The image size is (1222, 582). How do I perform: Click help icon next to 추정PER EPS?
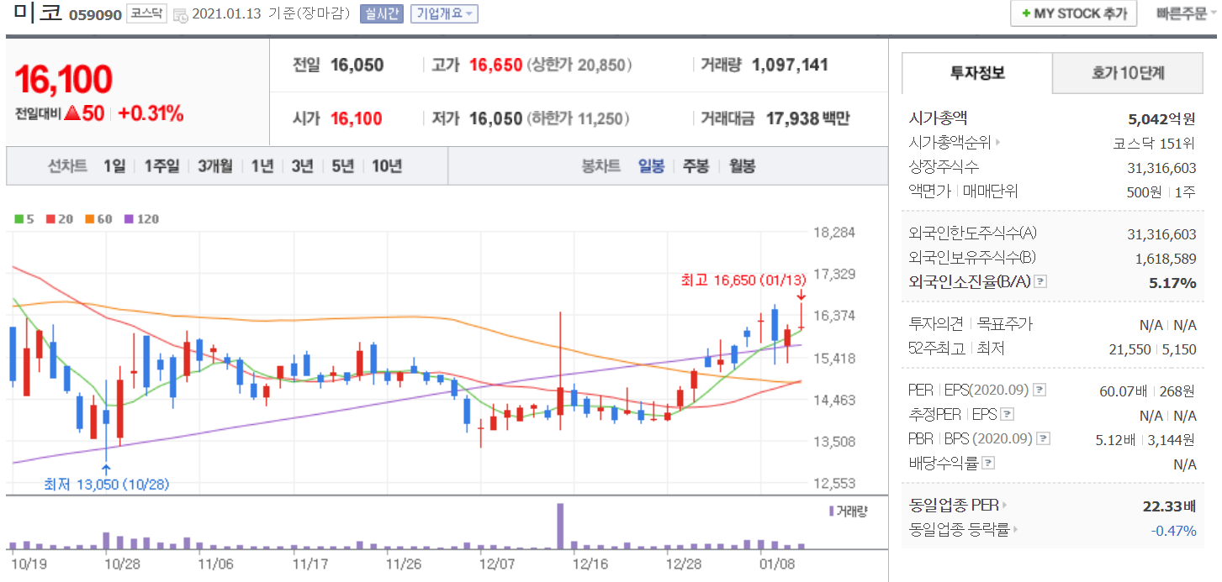pyautogui.click(x=1007, y=415)
